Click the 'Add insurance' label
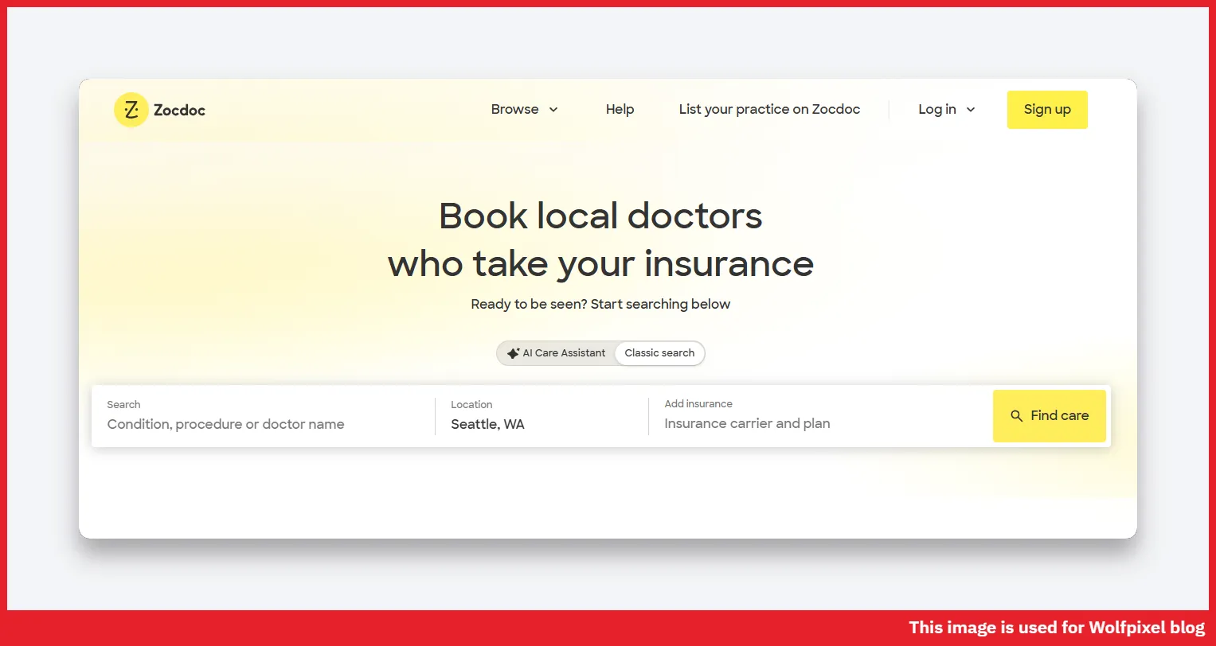 click(698, 404)
